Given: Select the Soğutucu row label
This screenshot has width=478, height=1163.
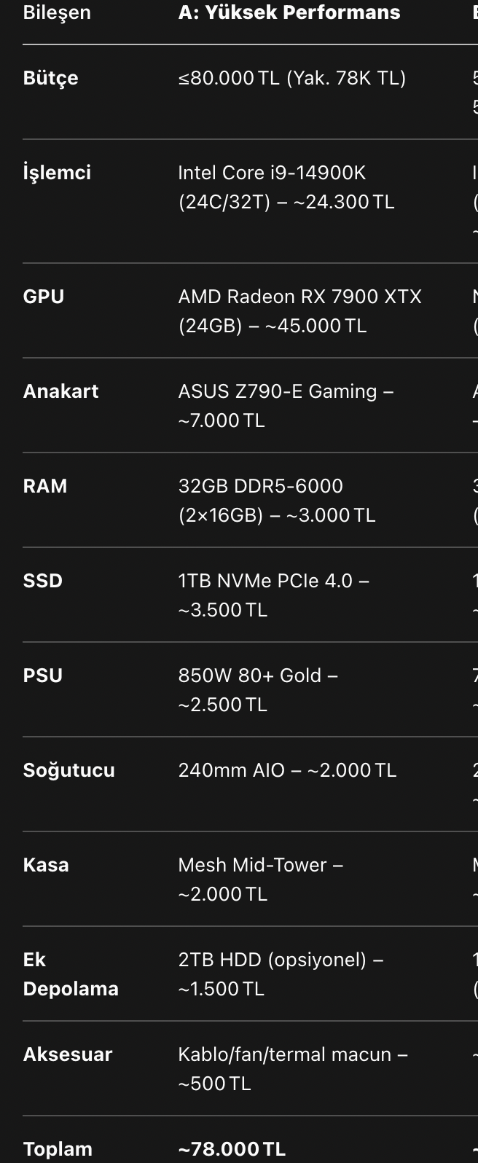Looking at the screenshot, I should tap(69, 770).
